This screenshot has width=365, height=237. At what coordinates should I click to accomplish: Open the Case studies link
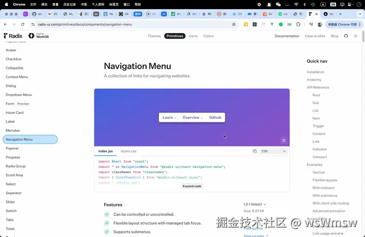315,36
